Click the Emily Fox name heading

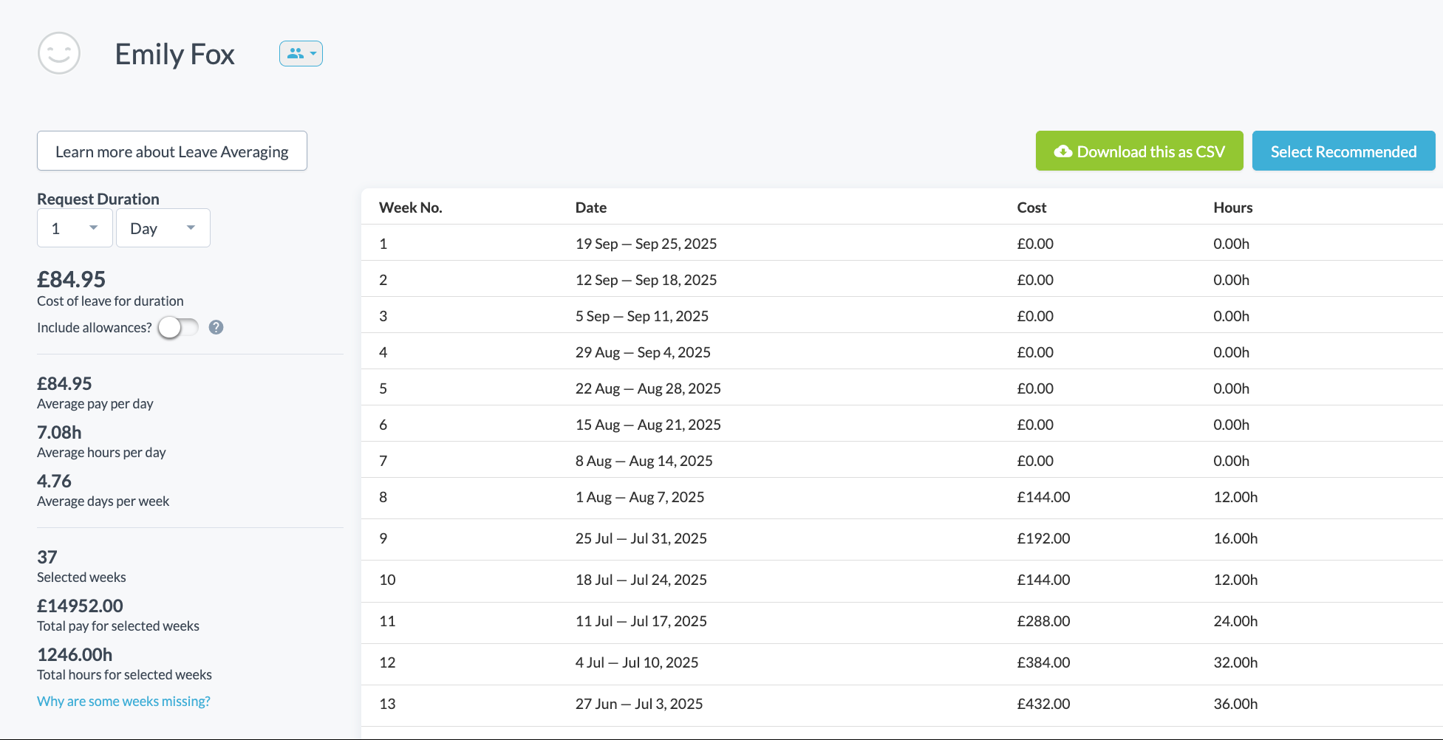[174, 54]
